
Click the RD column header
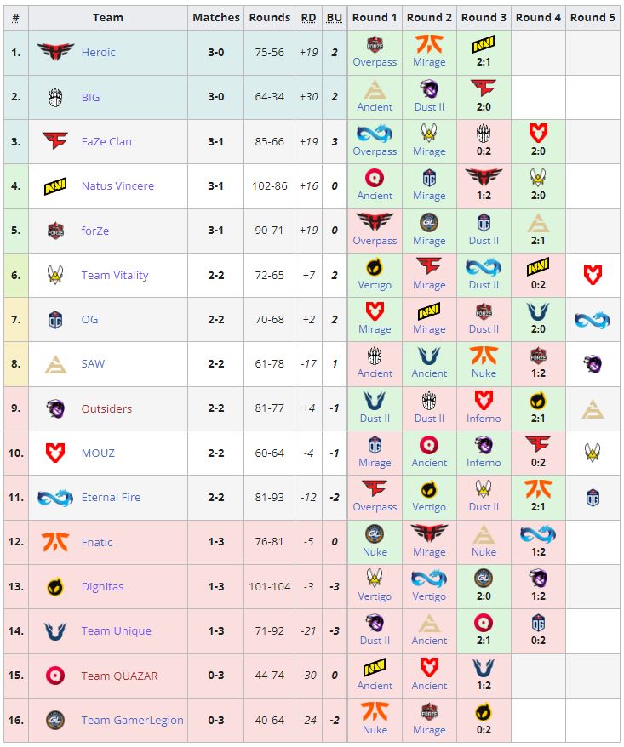[x=308, y=17]
